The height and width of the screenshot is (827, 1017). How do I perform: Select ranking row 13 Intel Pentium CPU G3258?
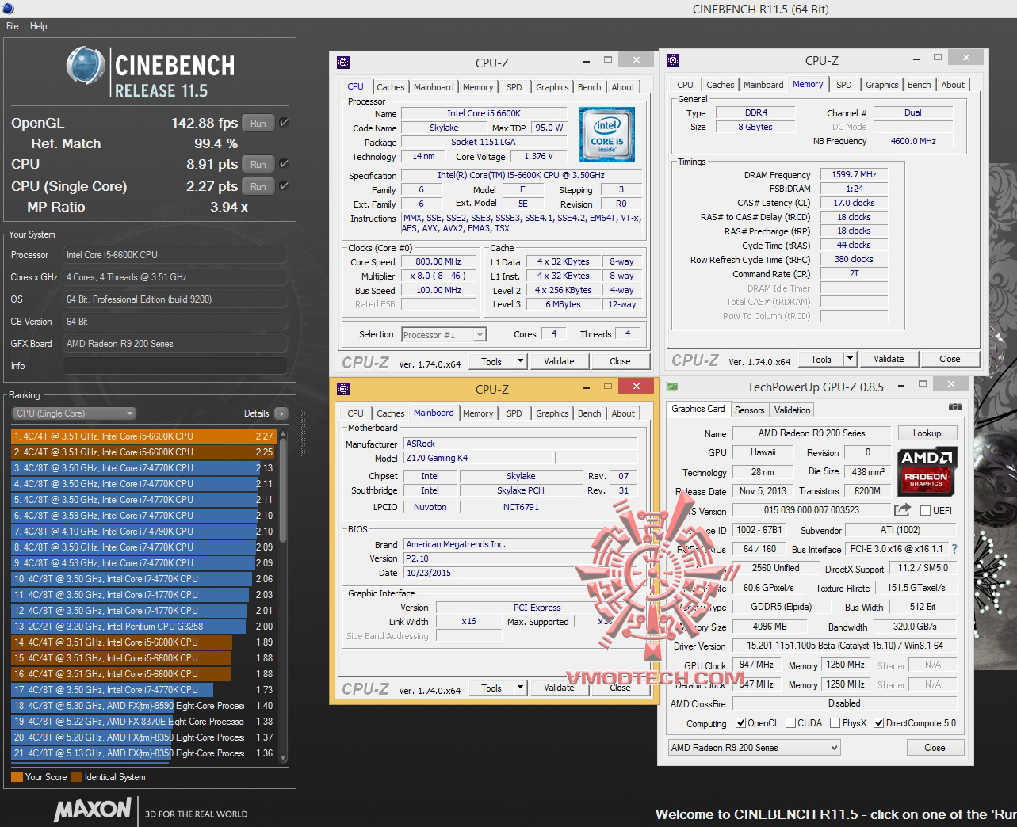click(x=143, y=627)
